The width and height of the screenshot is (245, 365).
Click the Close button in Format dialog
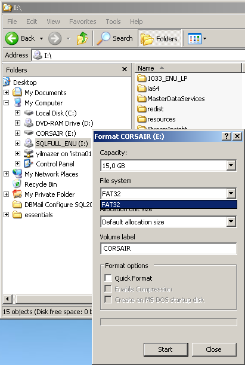(x=214, y=349)
